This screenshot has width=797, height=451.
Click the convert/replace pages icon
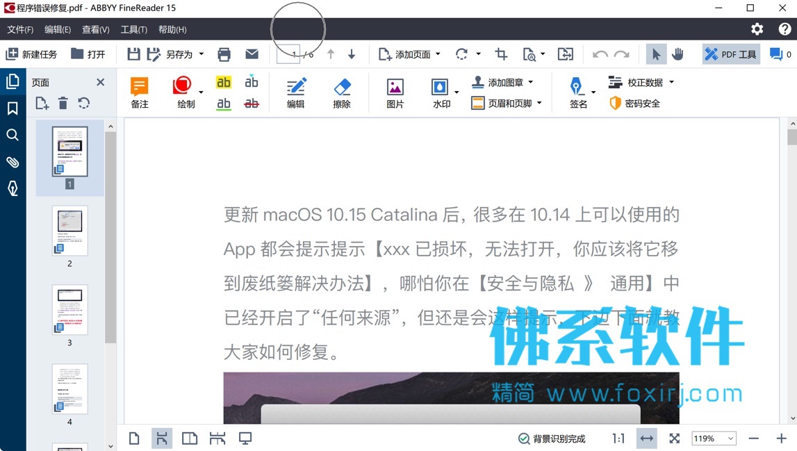(565, 54)
